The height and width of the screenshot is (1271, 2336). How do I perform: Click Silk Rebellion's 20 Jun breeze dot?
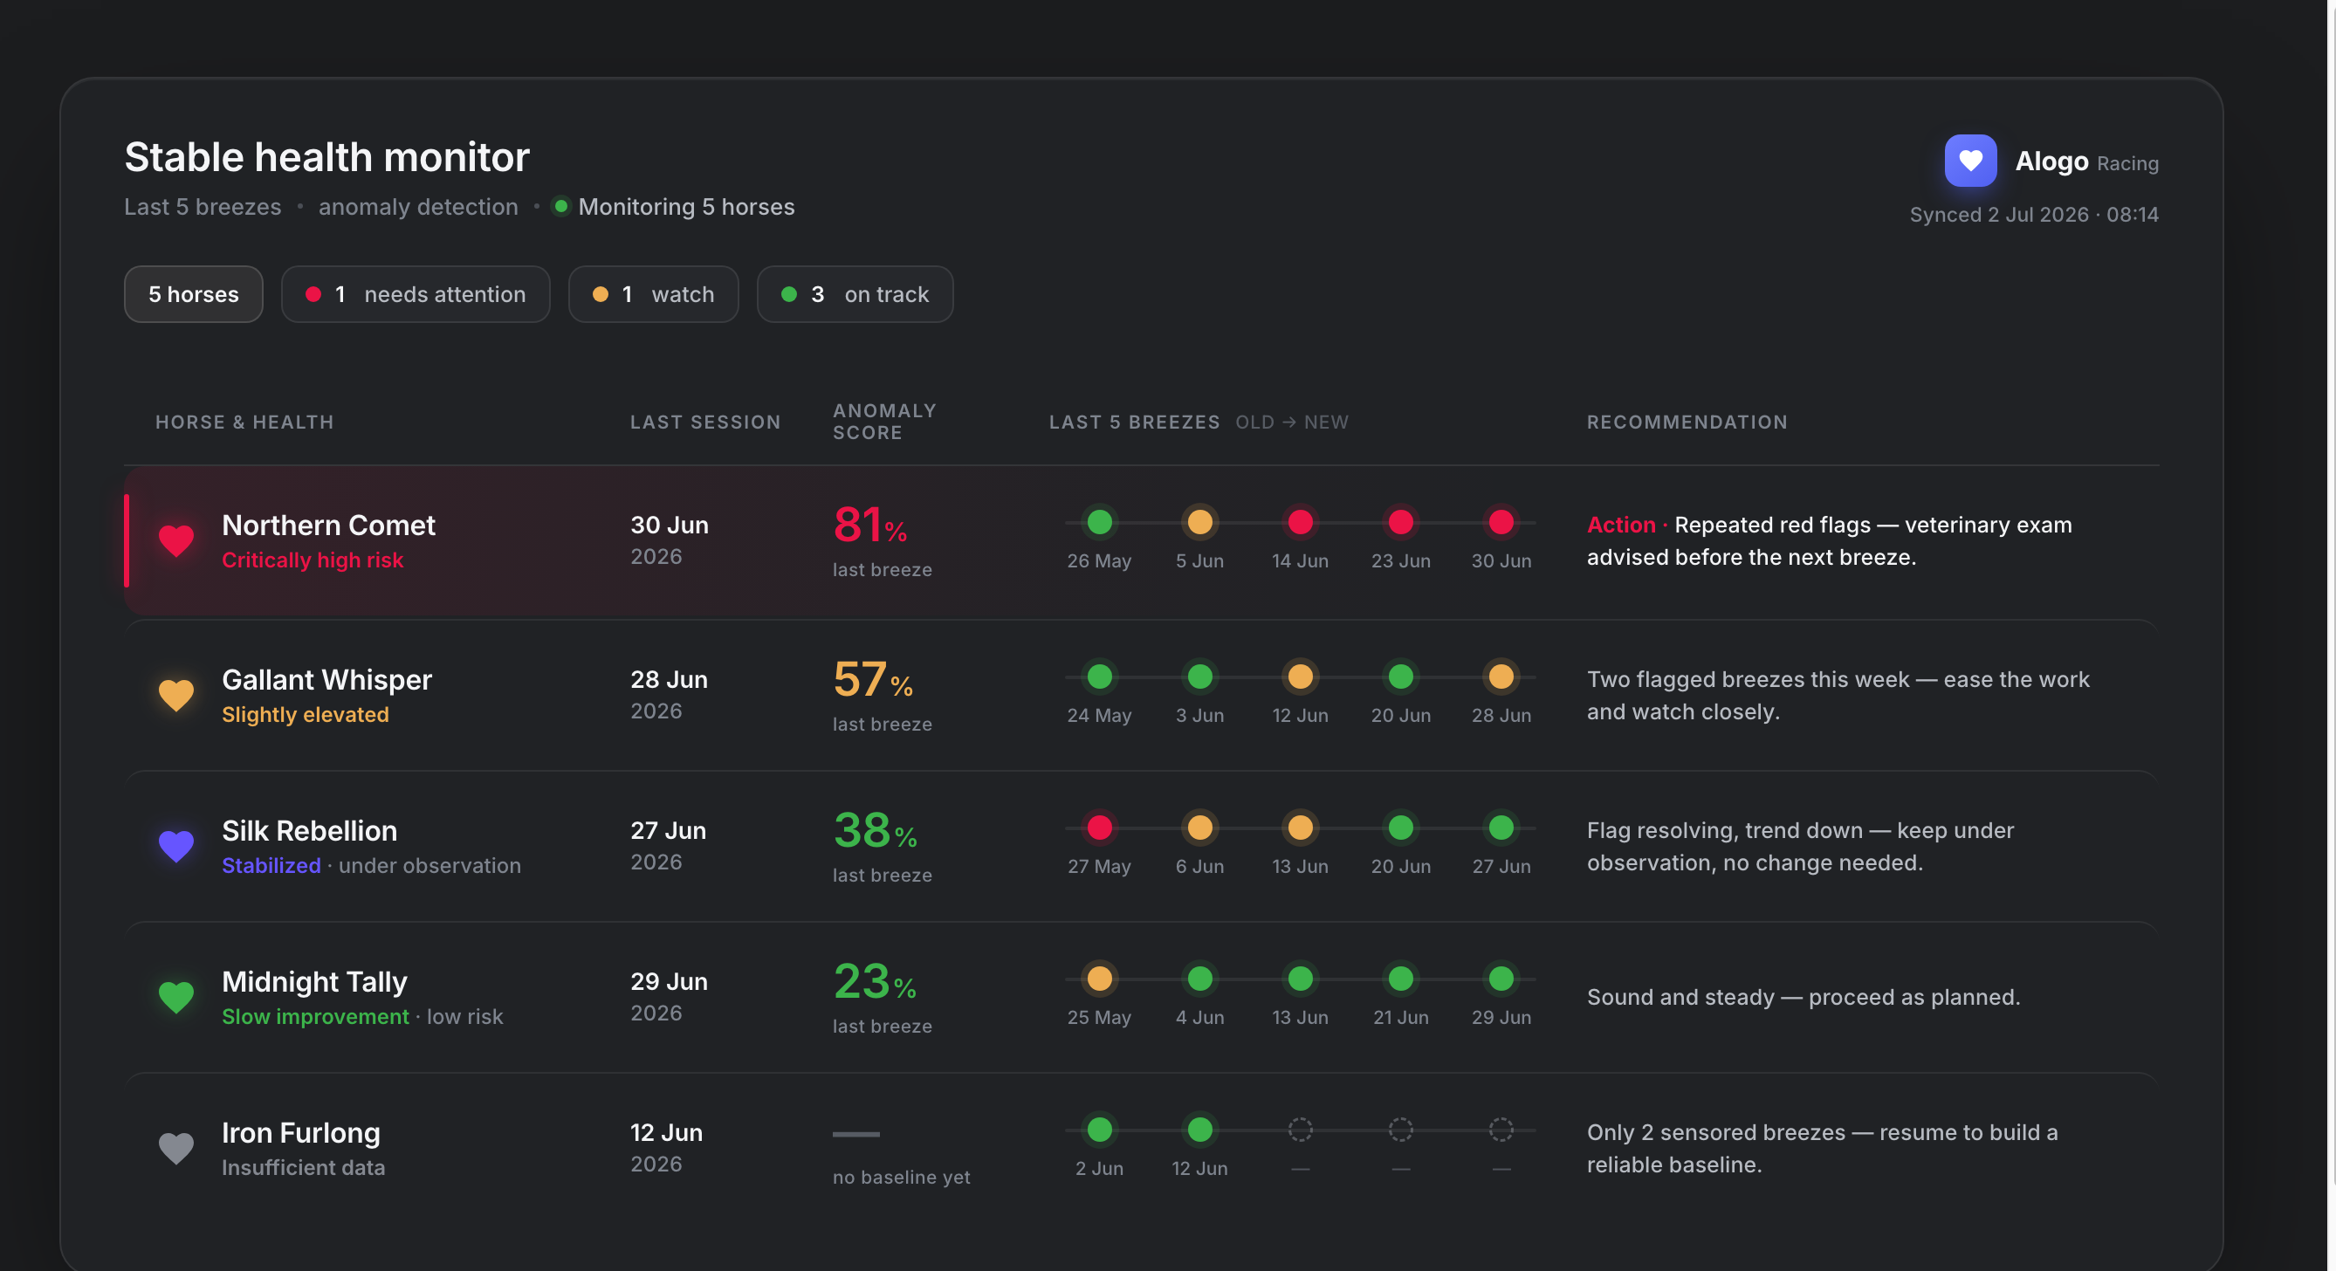coord(1401,828)
